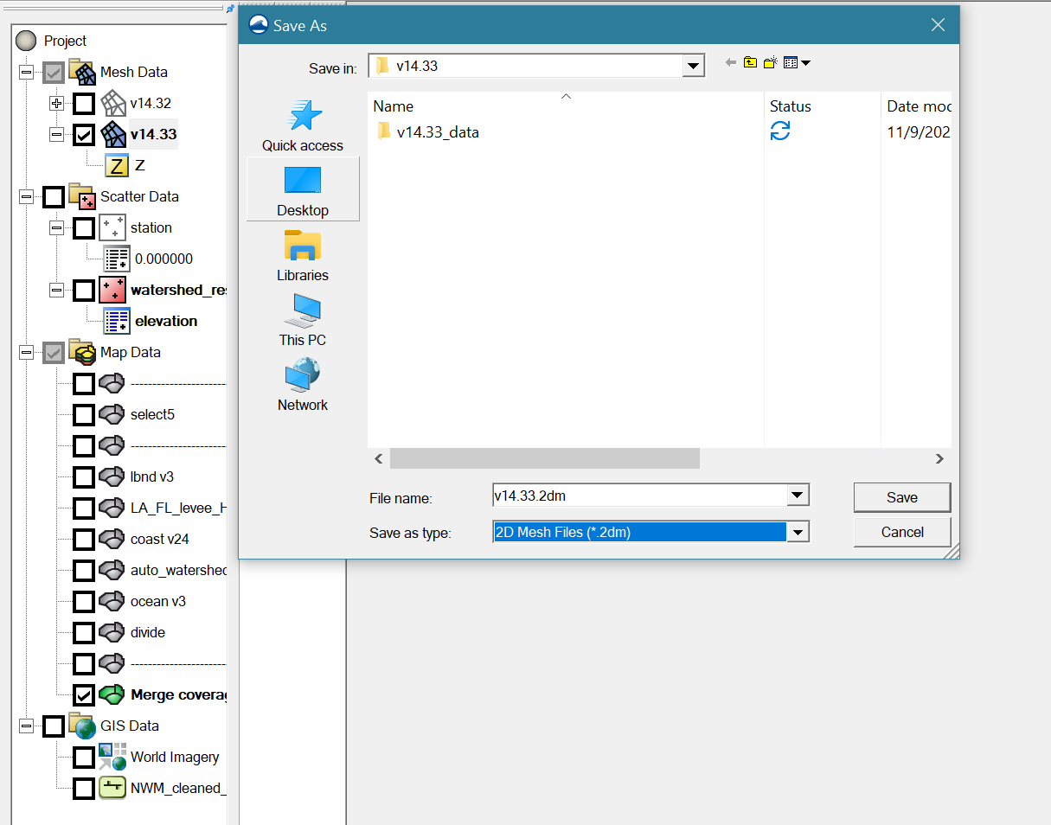Open the Save as type dropdown
Image resolution: width=1051 pixels, height=825 pixels.
click(798, 532)
